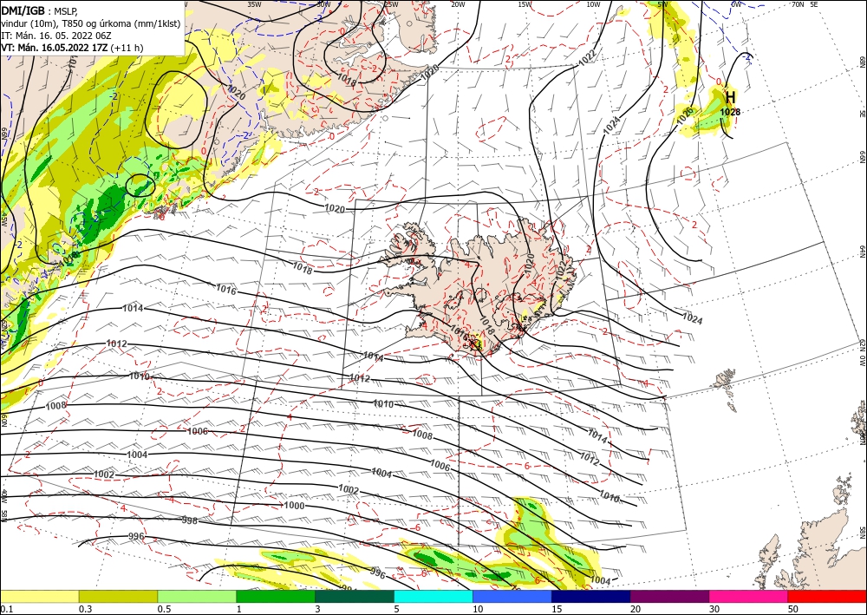
Task: Click the cyan 5–10 legend swatch
Action: (433, 596)
